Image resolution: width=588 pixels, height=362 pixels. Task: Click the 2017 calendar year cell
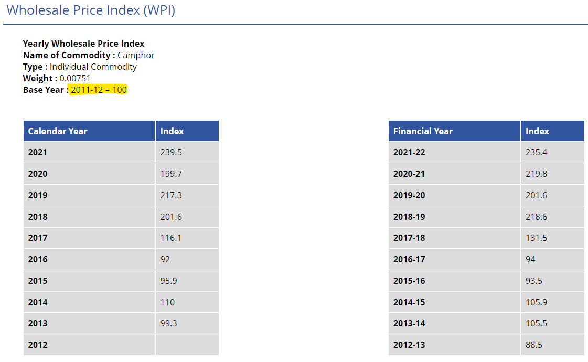[x=38, y=238]
